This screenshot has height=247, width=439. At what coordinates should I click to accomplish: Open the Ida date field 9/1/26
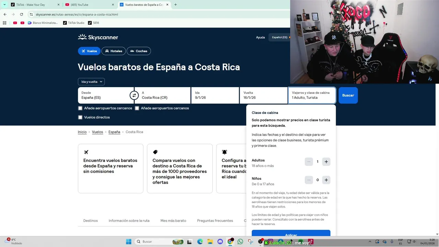click(215, 95)
